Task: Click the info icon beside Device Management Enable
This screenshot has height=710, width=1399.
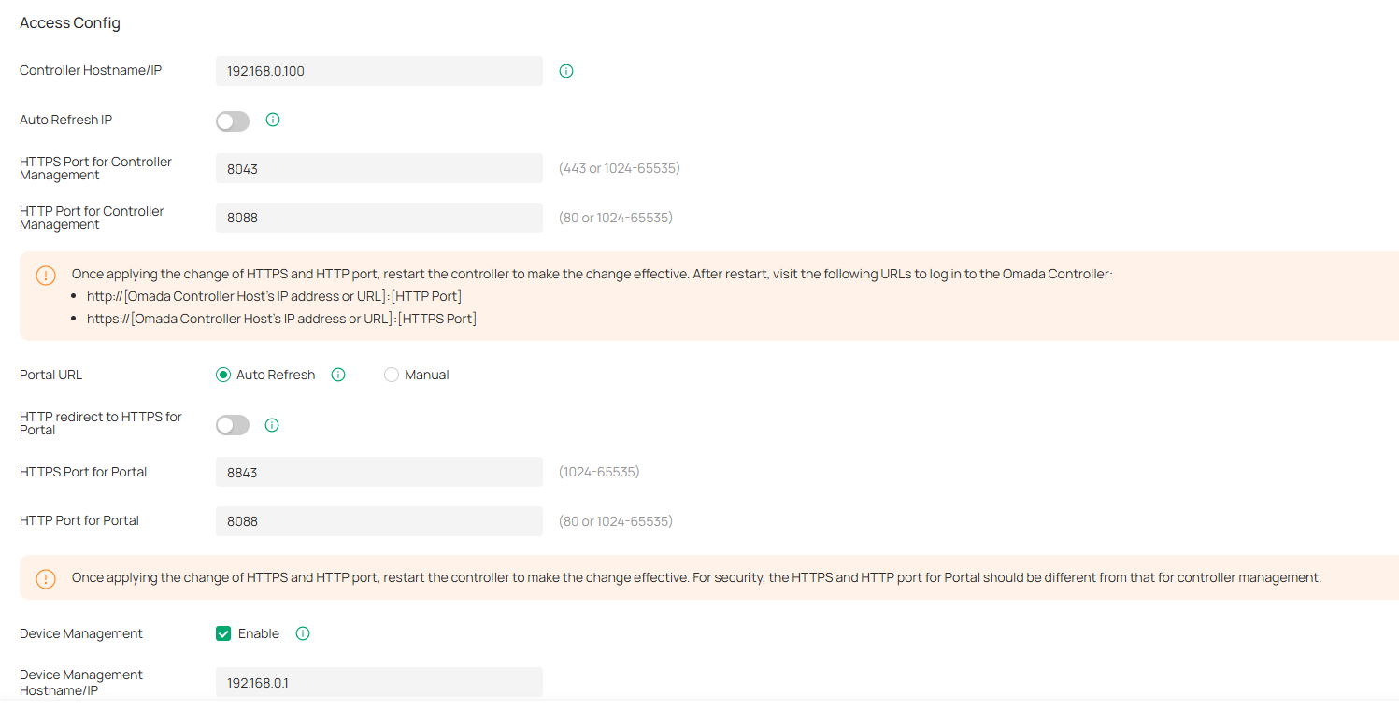Action: click(x=302, y=632)
